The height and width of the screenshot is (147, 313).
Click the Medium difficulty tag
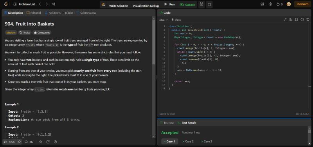click(11, 33)
